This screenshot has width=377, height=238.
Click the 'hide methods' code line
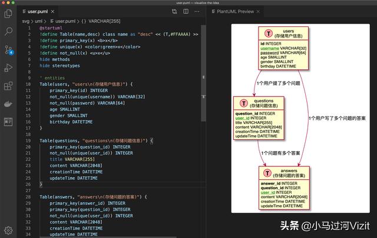pos(55,59)
